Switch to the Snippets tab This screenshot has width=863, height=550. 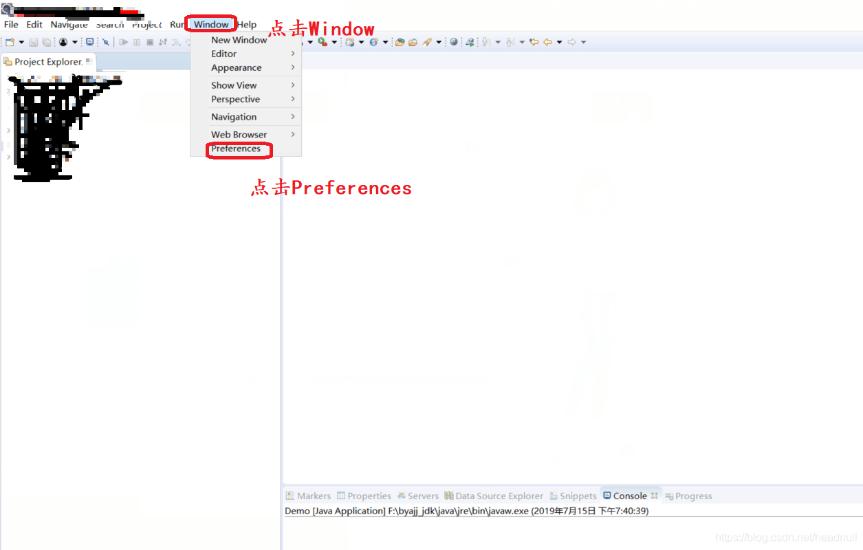[573, 496]
